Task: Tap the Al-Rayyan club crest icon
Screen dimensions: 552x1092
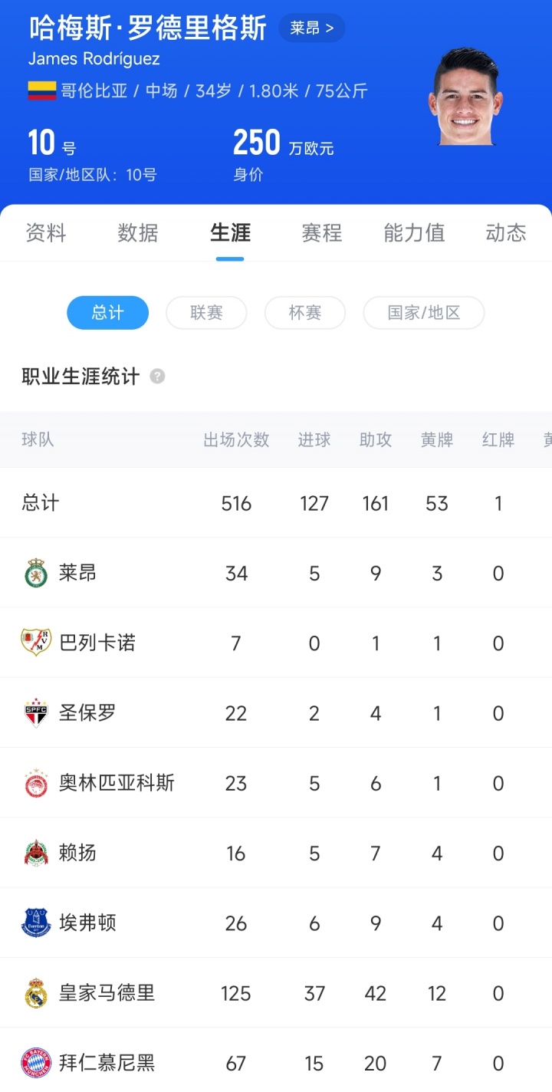Action: pos(36,853)
